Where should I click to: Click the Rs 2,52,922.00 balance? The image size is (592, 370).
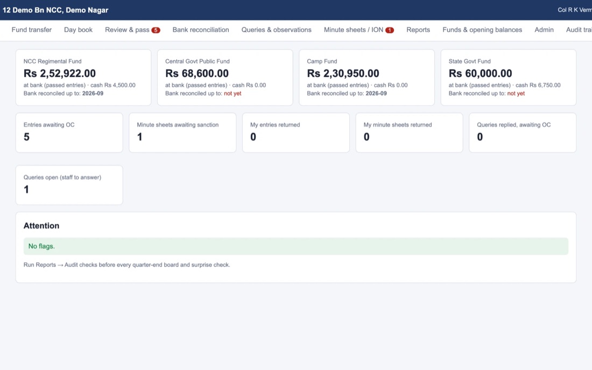60,73
